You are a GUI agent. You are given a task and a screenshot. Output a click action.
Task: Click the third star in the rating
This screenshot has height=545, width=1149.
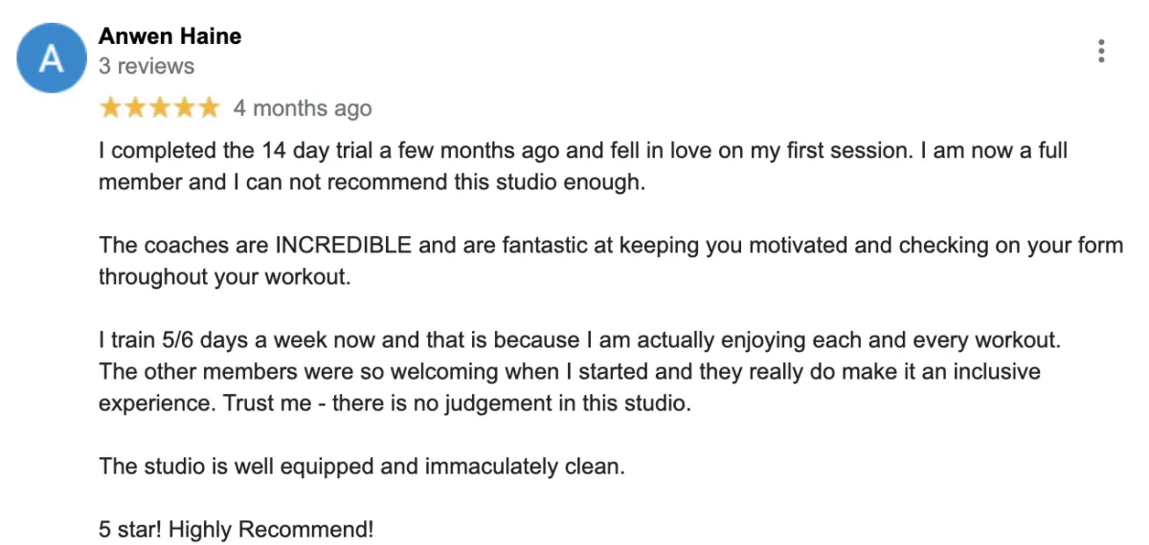pyautogui.click(x=160, y=108)
